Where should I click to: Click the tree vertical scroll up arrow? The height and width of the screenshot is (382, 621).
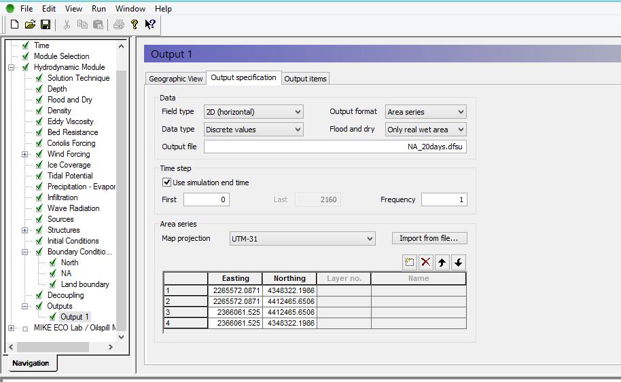point(121,46)
